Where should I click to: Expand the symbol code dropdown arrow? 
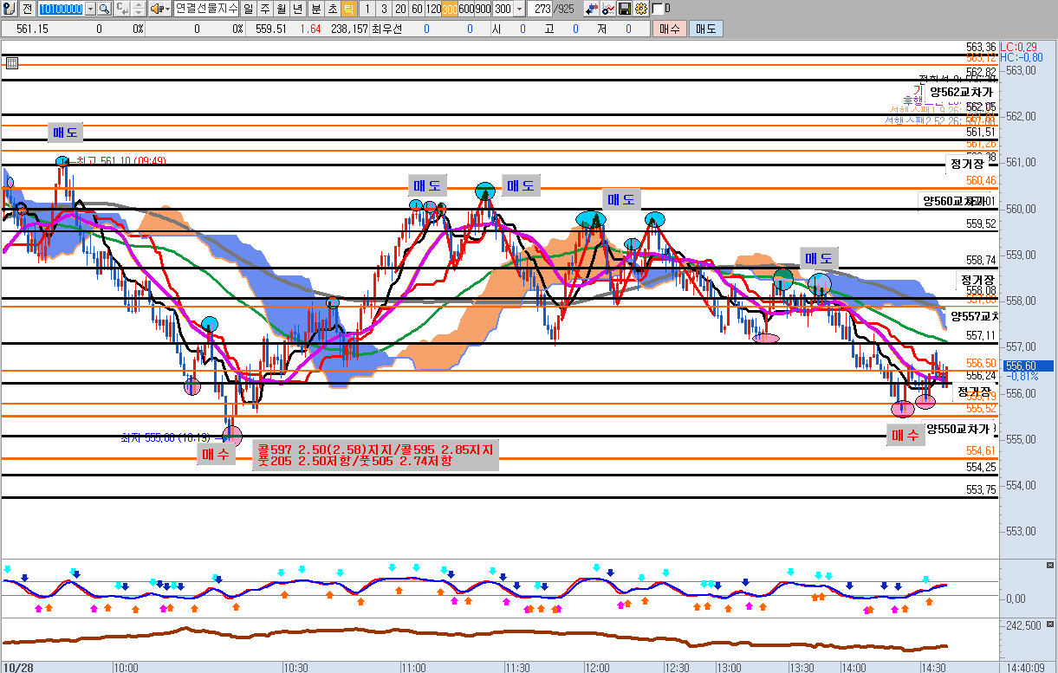(88, 9)
